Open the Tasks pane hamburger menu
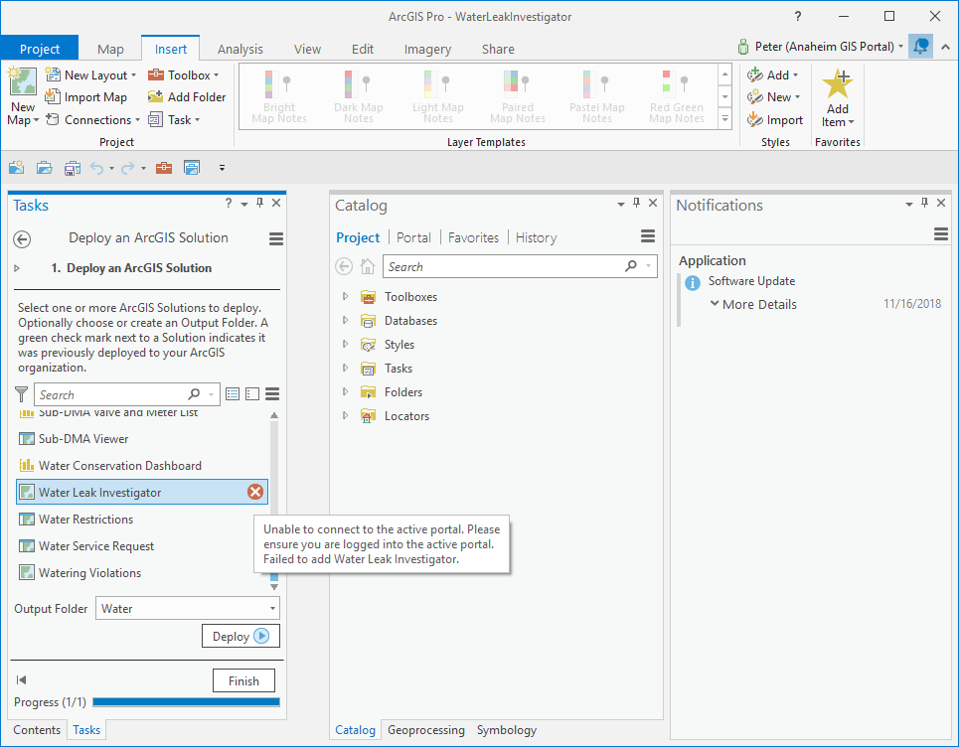Screen dimensions: 959x747 point(276,238)
